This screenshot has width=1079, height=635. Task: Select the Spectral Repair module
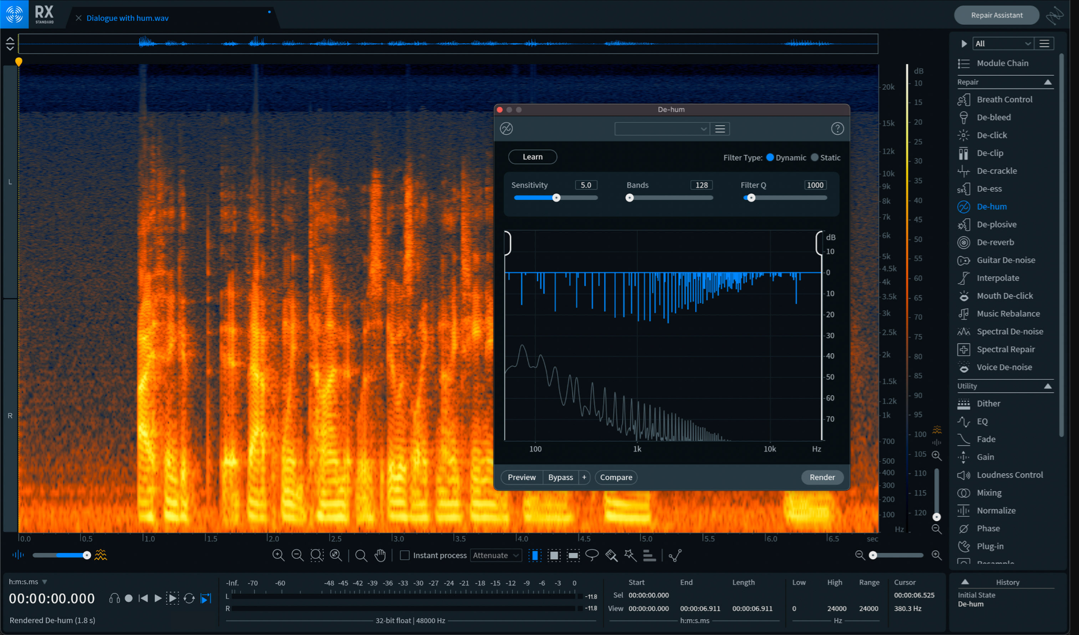(1005, 349)
